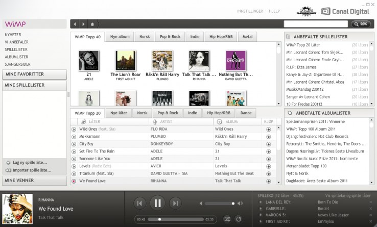The width and height of the screenshot is (377, 227).
Task: Skip to next track
Action: click(x=175, y=203)
